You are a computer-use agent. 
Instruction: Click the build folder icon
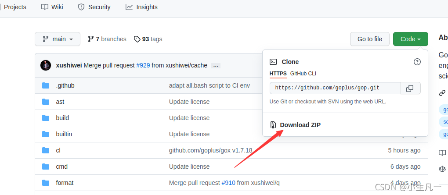(x=46, y=118)
